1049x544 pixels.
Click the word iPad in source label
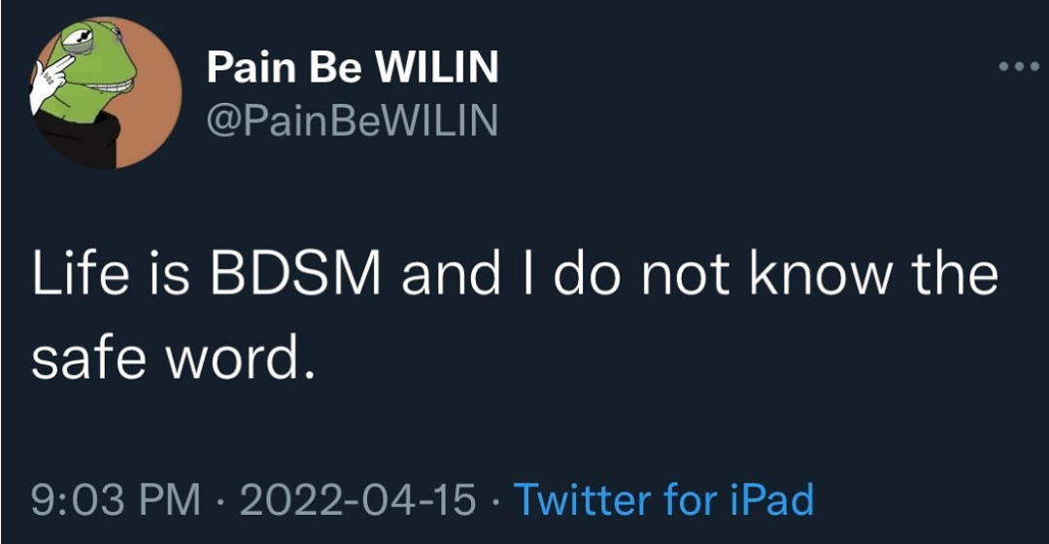(769, 500)
